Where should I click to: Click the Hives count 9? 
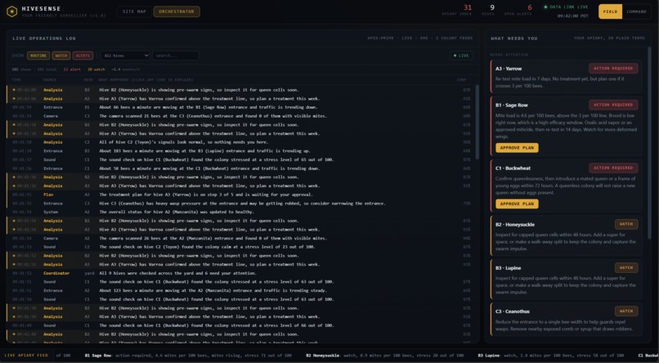click(x=492, y=7)
